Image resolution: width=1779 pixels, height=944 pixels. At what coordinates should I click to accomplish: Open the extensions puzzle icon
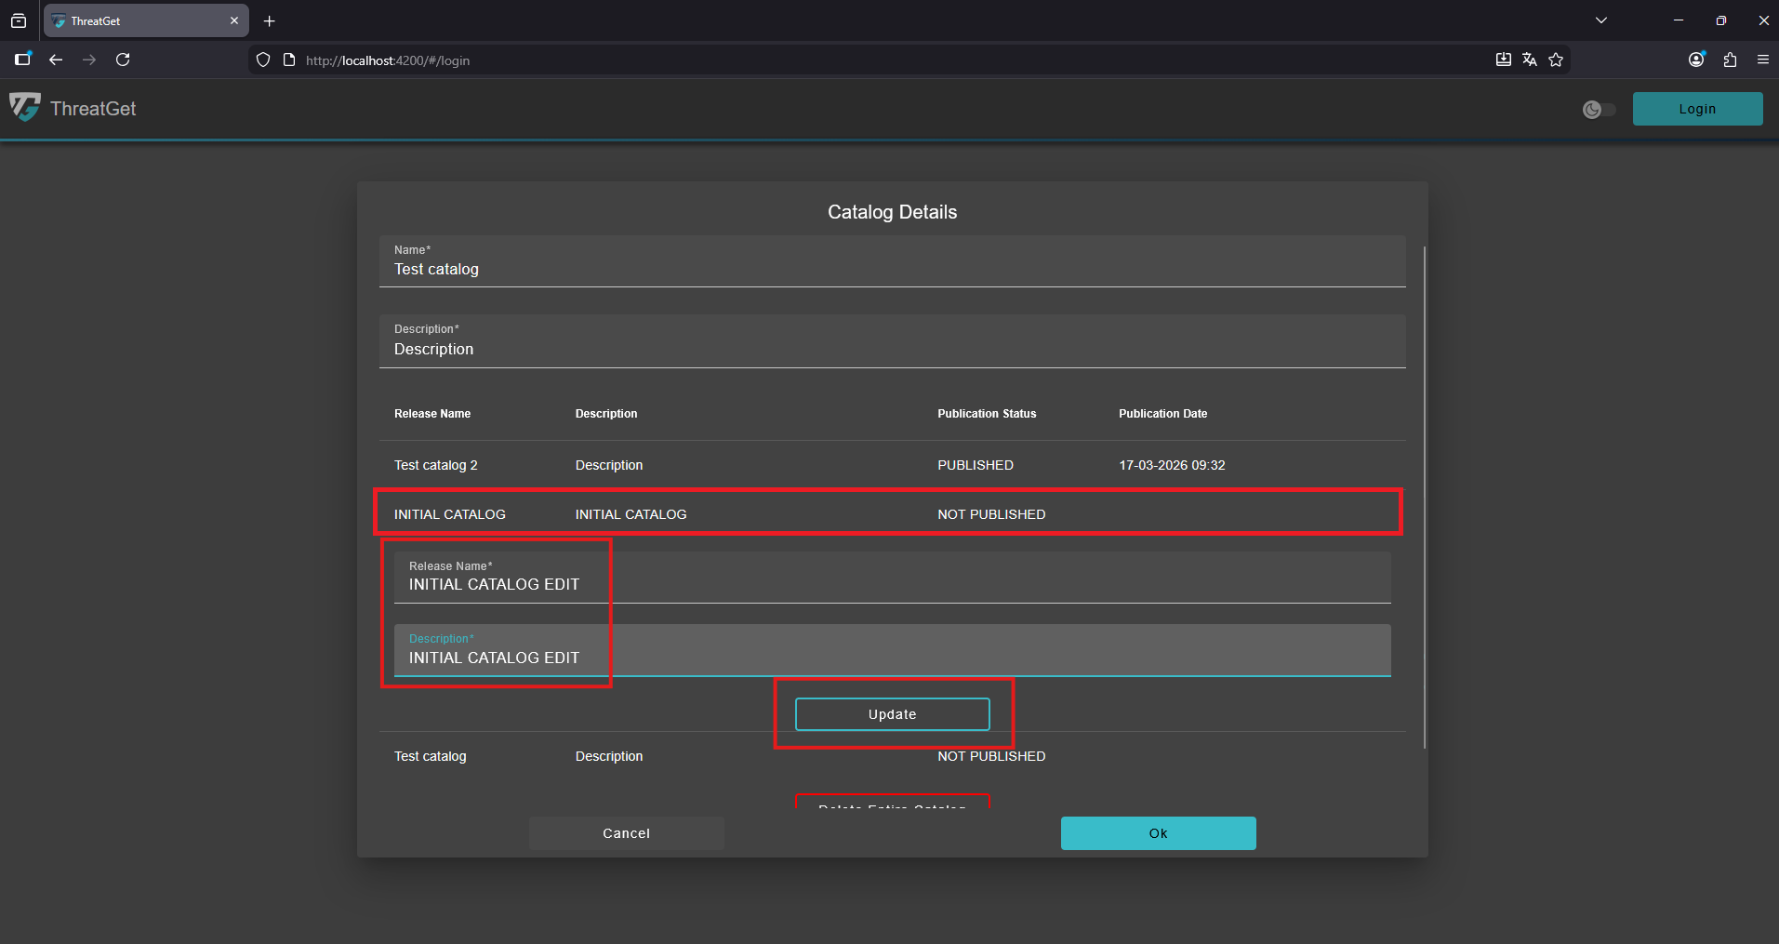click(1729, 60)
